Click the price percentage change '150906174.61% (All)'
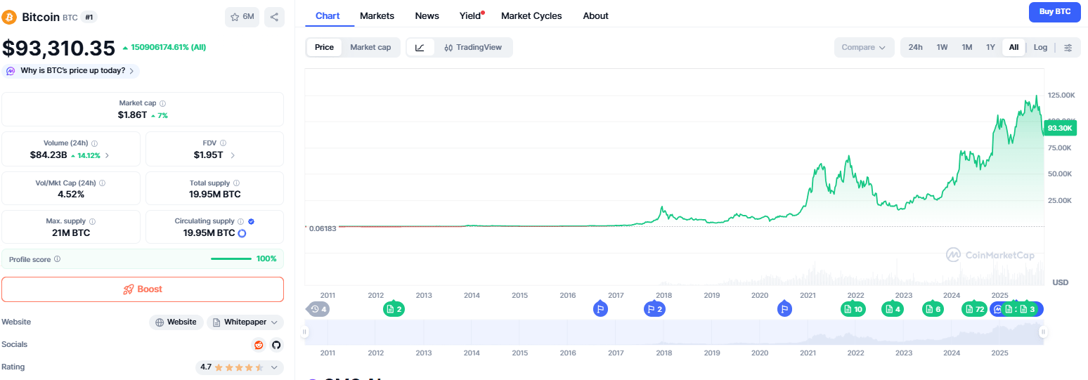The width and height of the screenshot is (1088, 380). (164, 47)
